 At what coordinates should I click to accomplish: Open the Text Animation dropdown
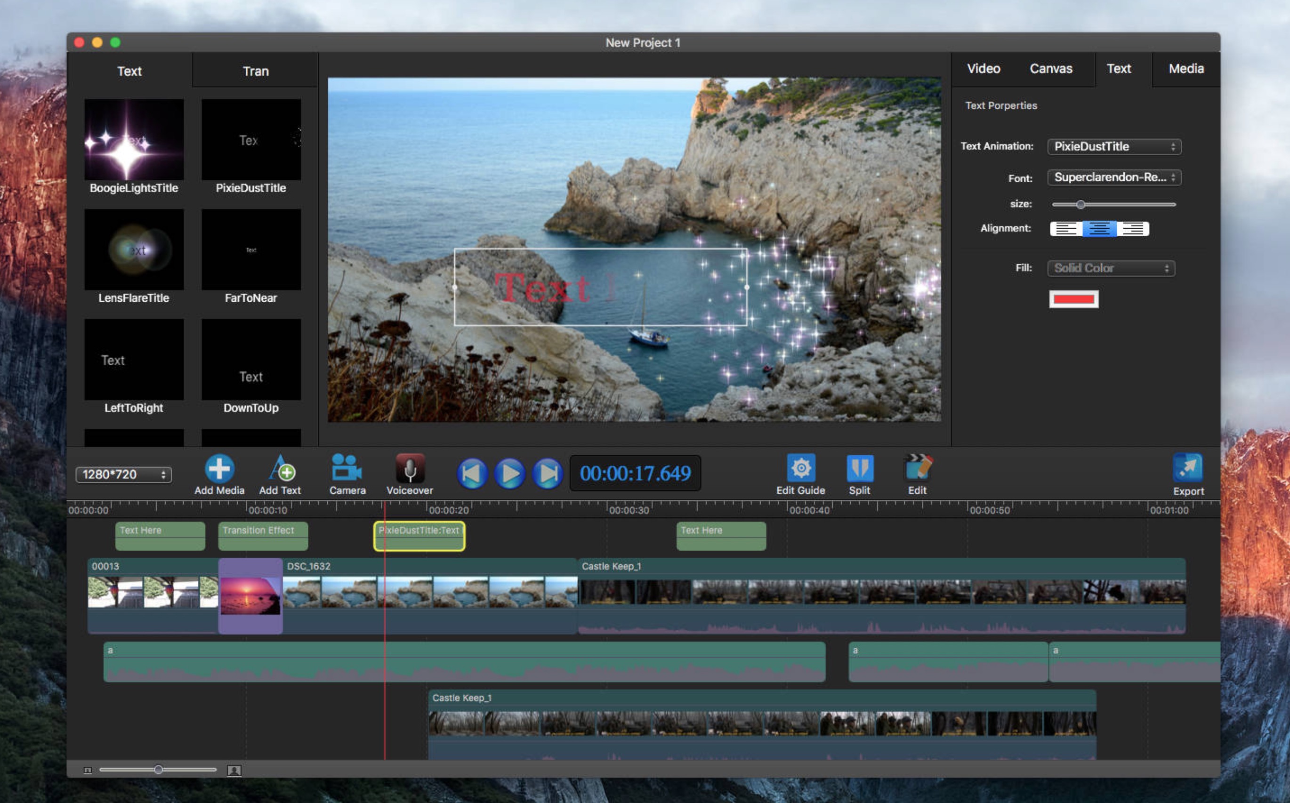(x=1112, y=146)
